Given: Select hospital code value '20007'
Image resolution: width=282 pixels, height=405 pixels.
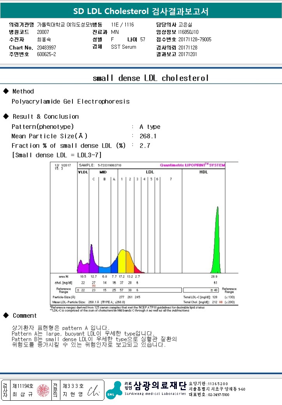Looking at the screenshot, I should 43,32.
